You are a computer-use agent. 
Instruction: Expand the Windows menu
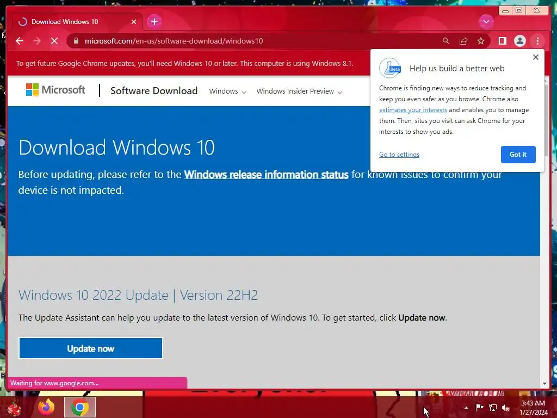[227, 91]
